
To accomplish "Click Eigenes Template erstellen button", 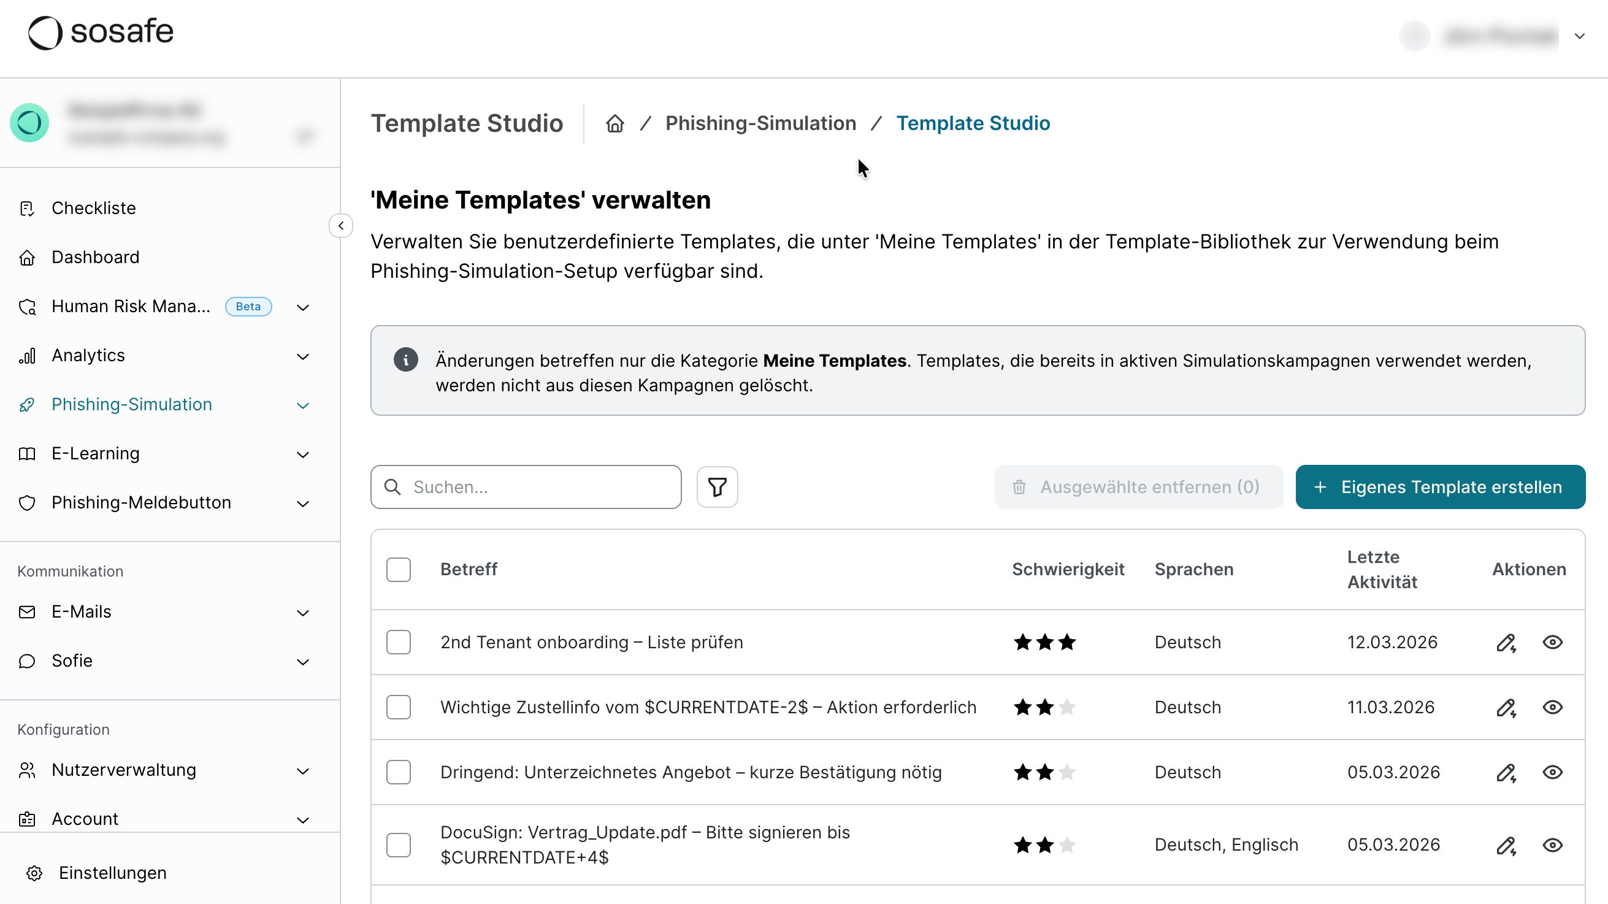I will pos(1439,487).
